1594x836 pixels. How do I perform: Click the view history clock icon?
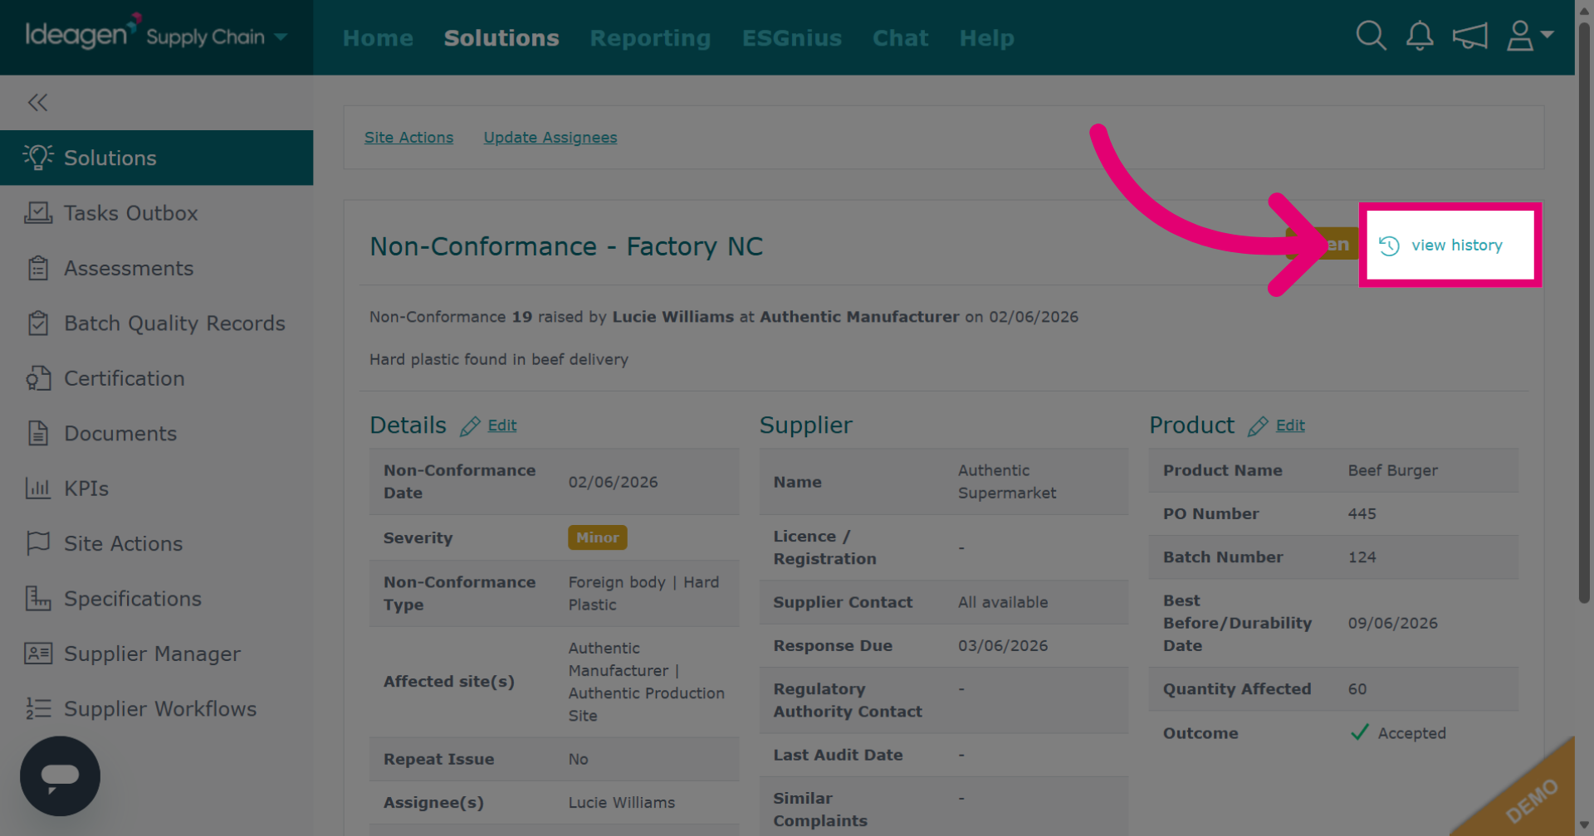1389,245
